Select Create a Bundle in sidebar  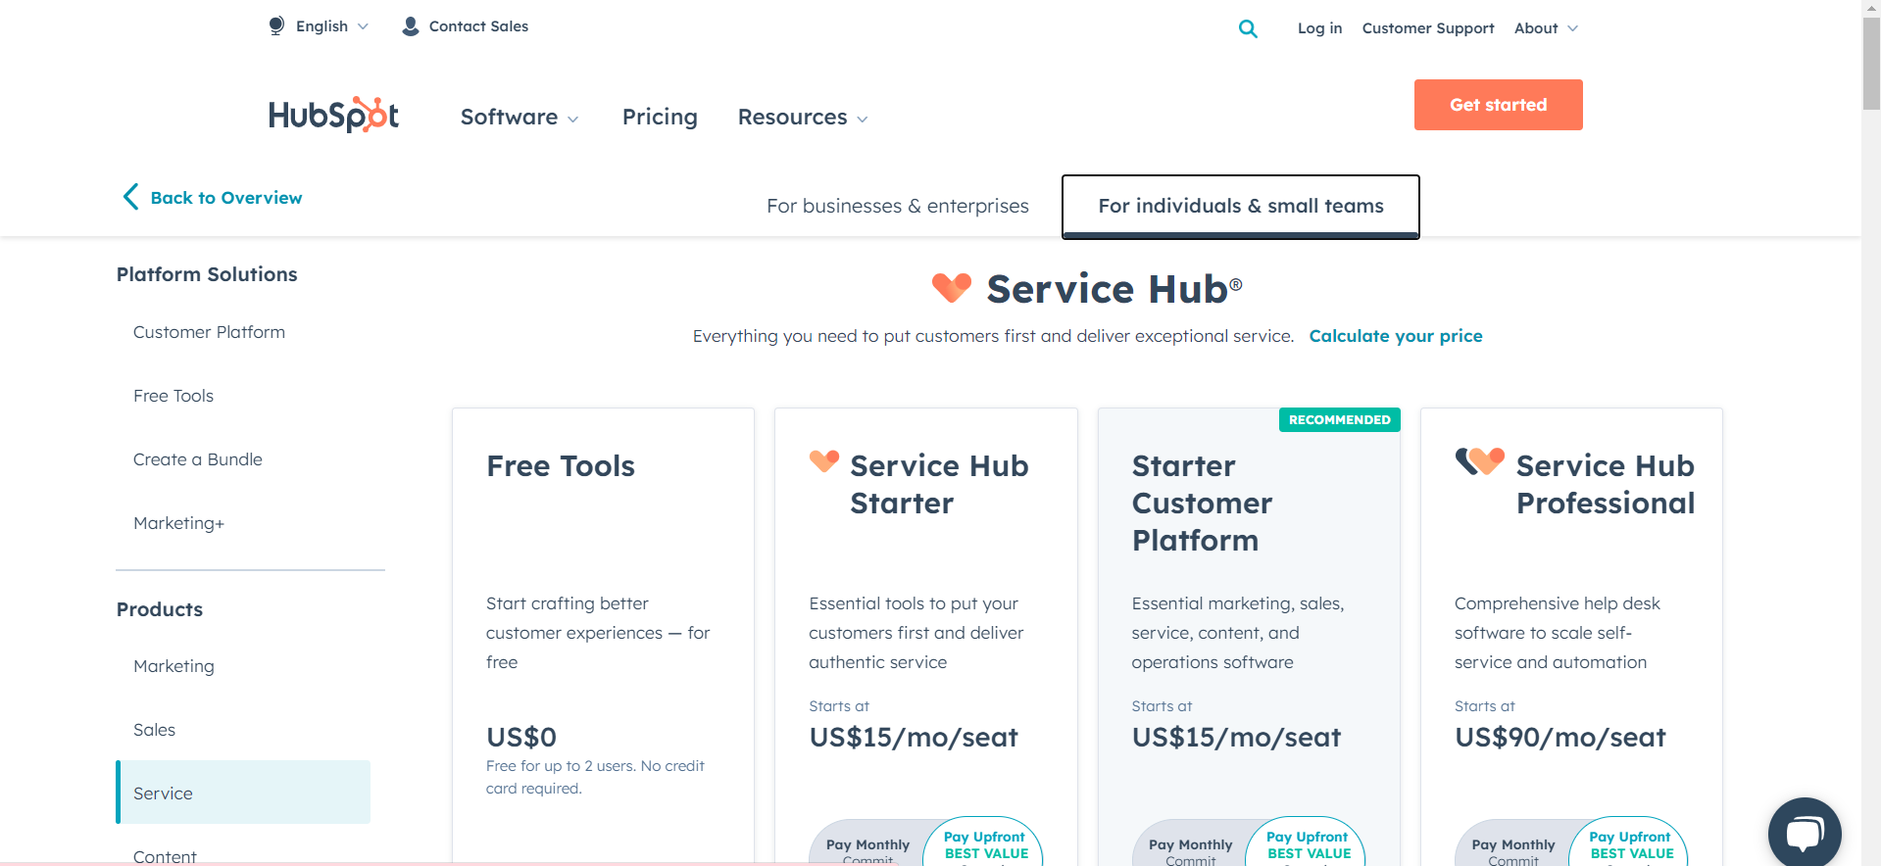[198, 459]
